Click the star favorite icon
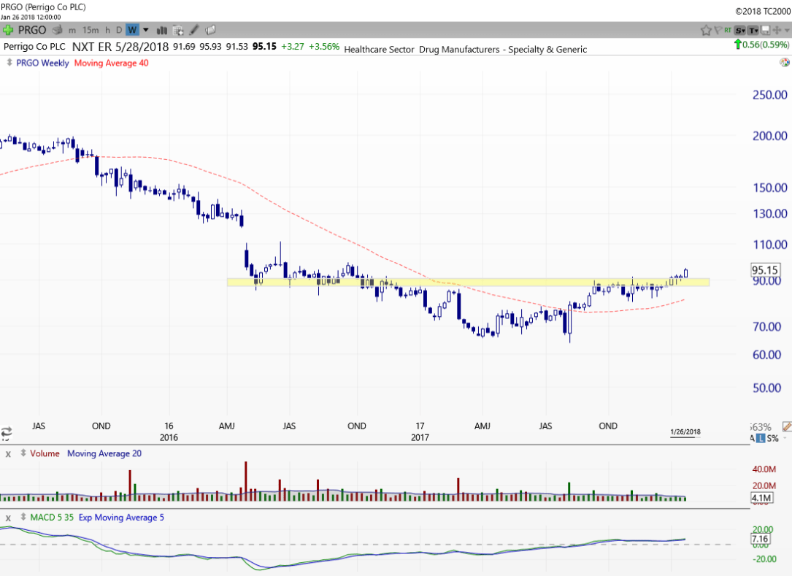Screen dimensions: 792x576 pyautogui.click(x=706, y=30)
